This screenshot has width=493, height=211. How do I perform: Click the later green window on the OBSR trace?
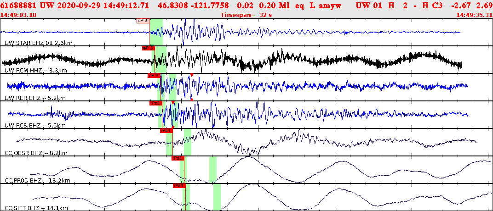coord(187,142)
